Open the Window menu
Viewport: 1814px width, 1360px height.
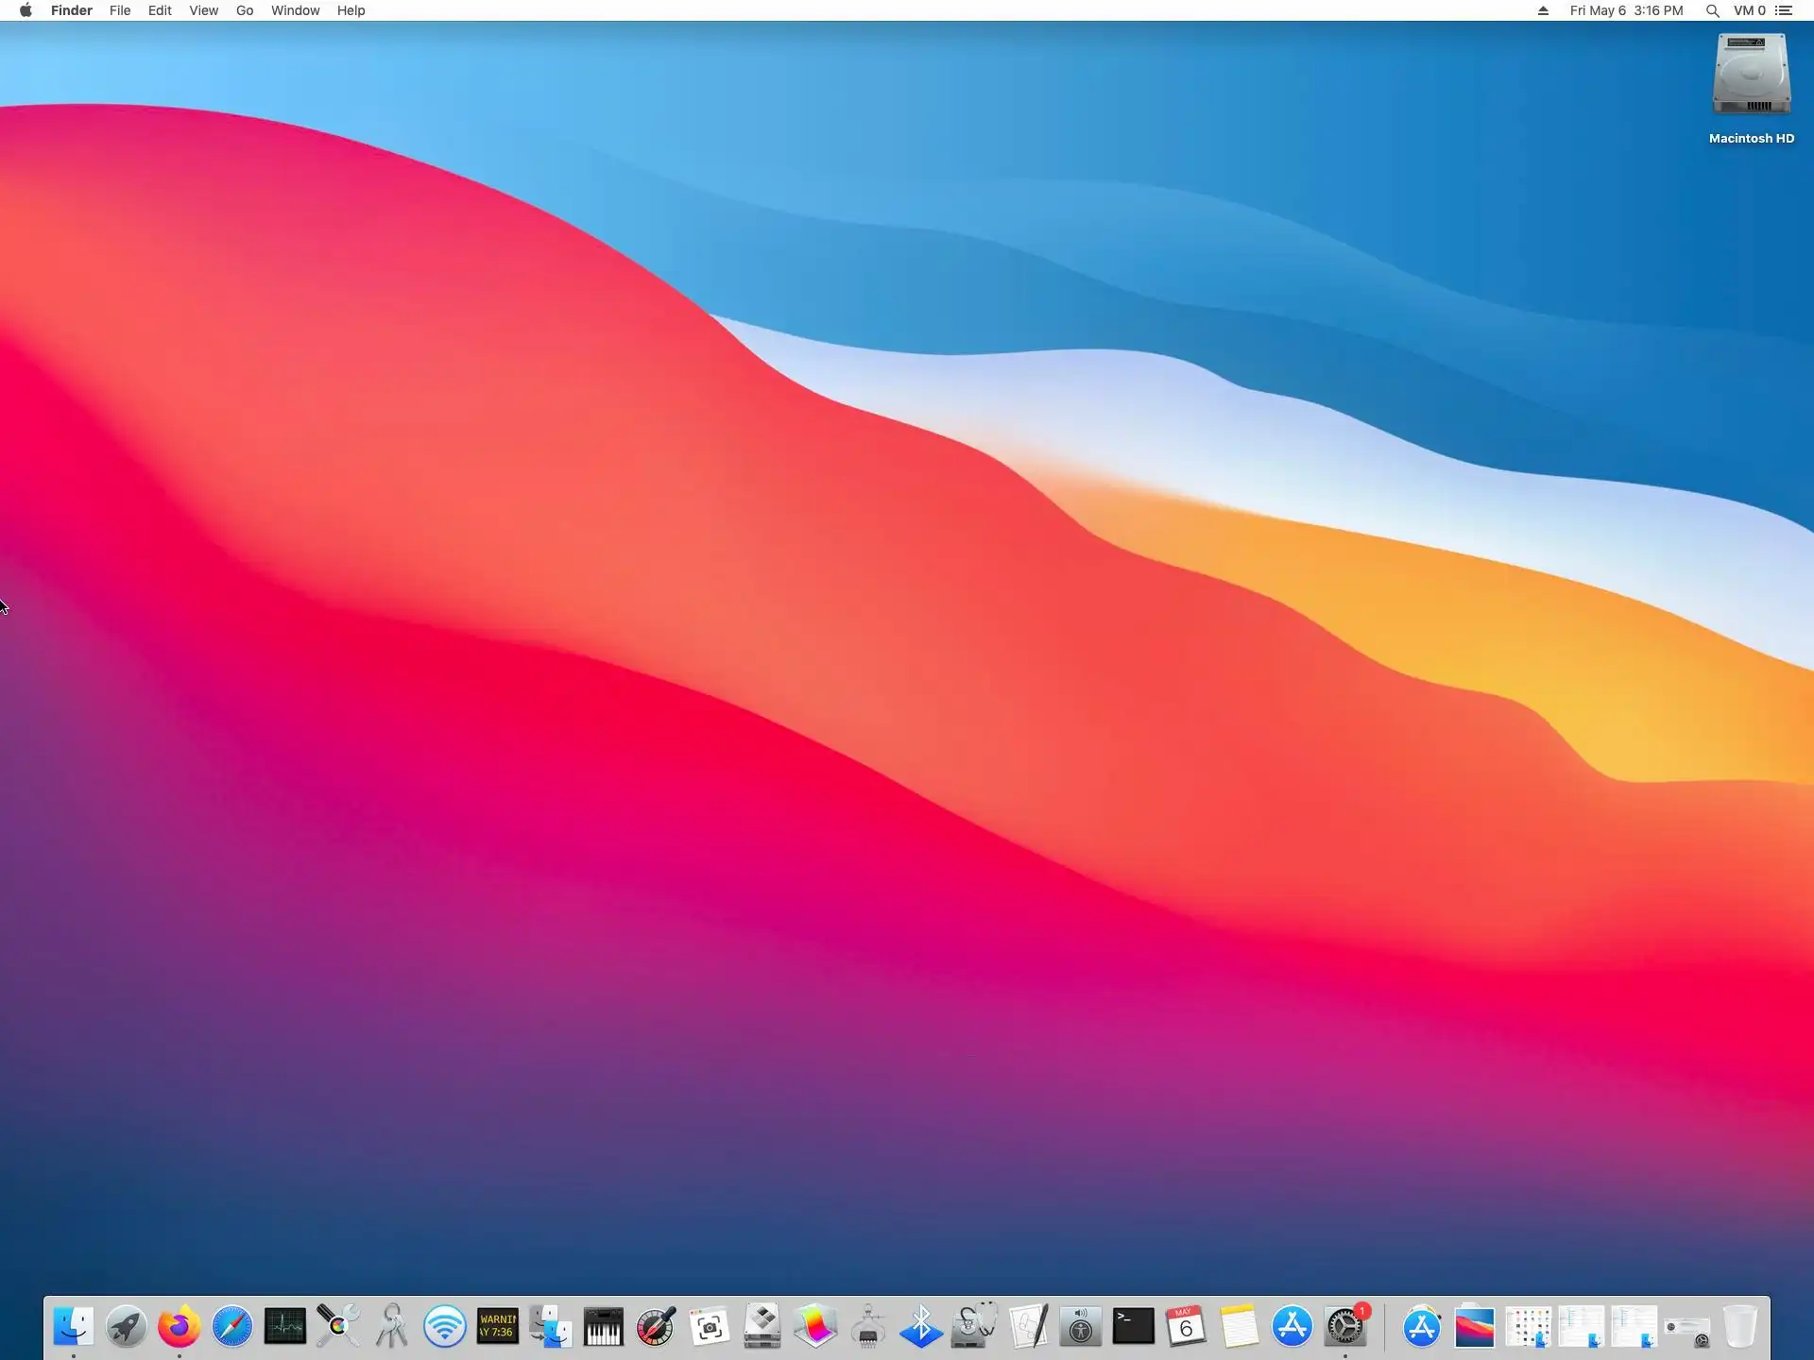tap(295, 10)
